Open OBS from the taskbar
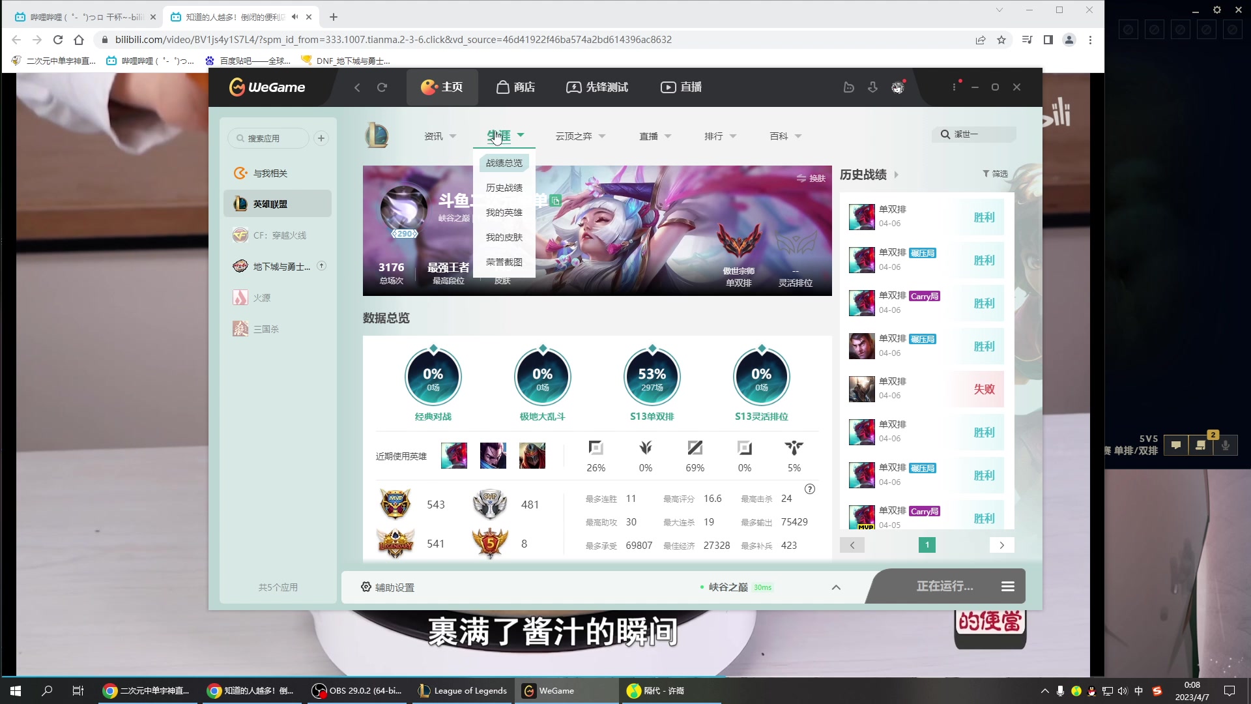The height and width of the screenshot is (704, 1251). (357, 691)
